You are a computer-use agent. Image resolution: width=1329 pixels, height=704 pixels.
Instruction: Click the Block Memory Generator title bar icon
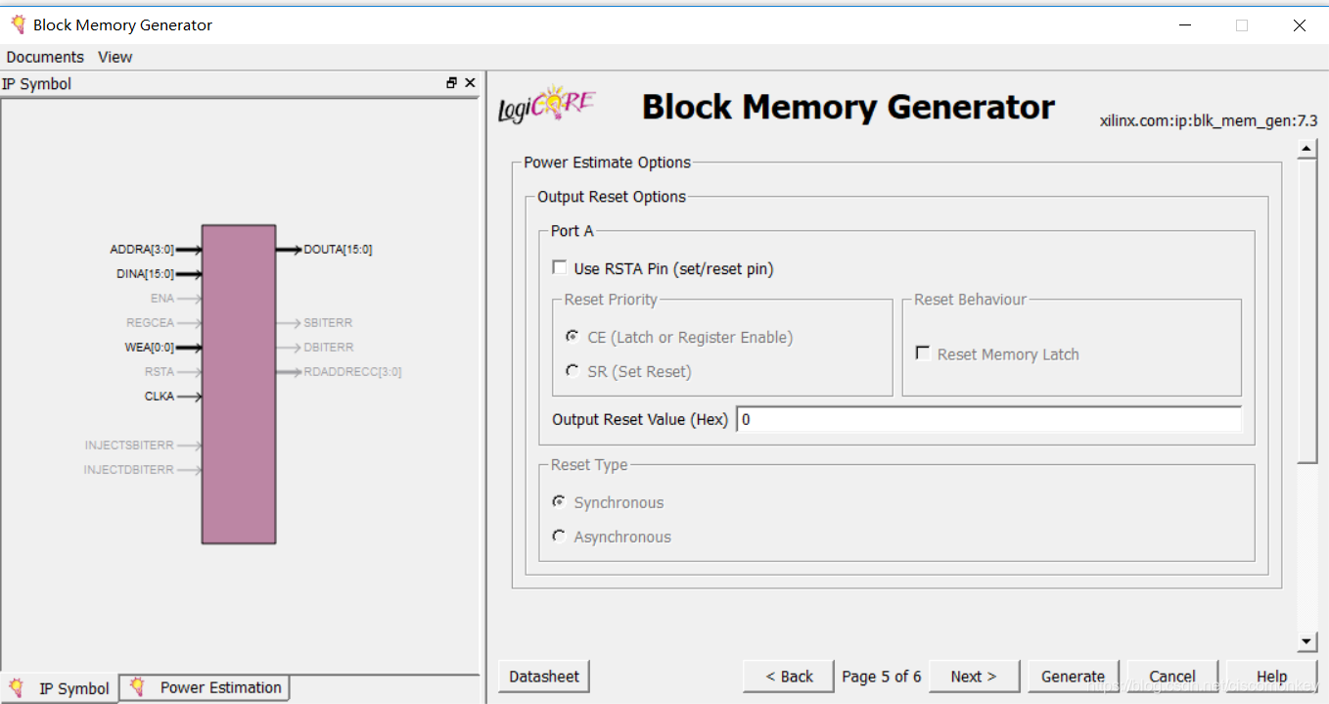click(17, 24)
